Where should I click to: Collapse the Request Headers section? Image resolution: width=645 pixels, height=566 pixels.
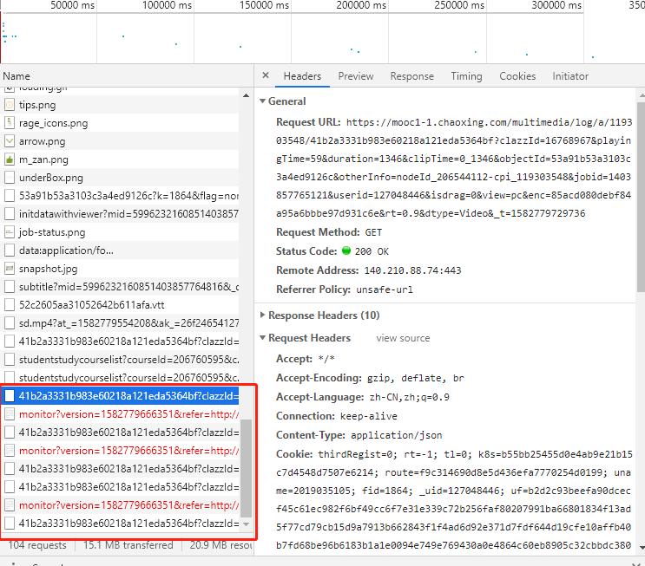[263, 338]
